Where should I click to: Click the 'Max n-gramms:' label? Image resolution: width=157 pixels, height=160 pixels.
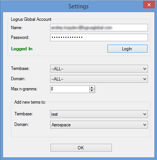point(24,89)
